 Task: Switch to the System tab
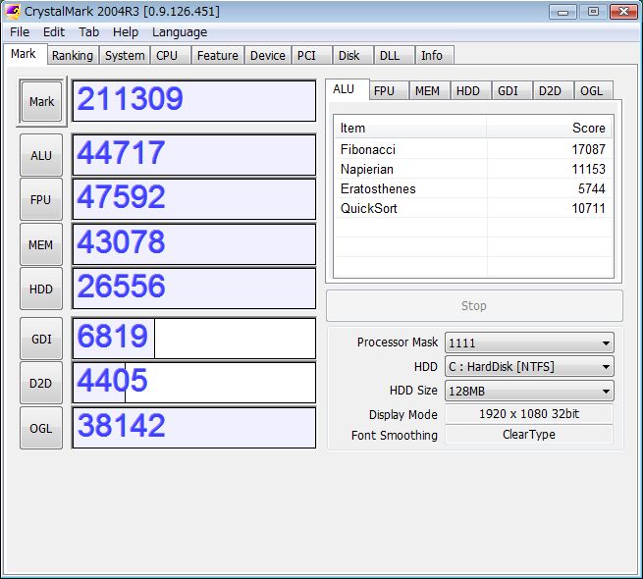(125, 55)
